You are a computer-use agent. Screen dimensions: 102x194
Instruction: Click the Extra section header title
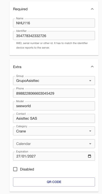coord(17,67)
